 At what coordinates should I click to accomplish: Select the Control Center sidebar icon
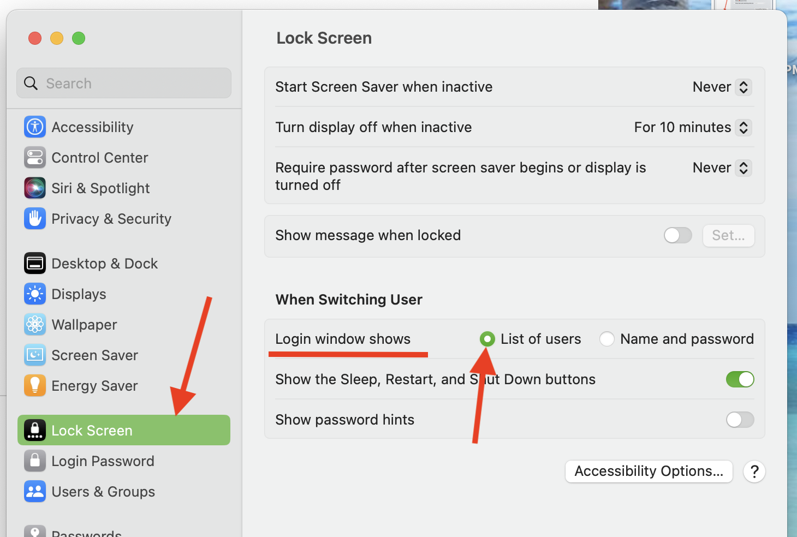[x=34, y=157]
